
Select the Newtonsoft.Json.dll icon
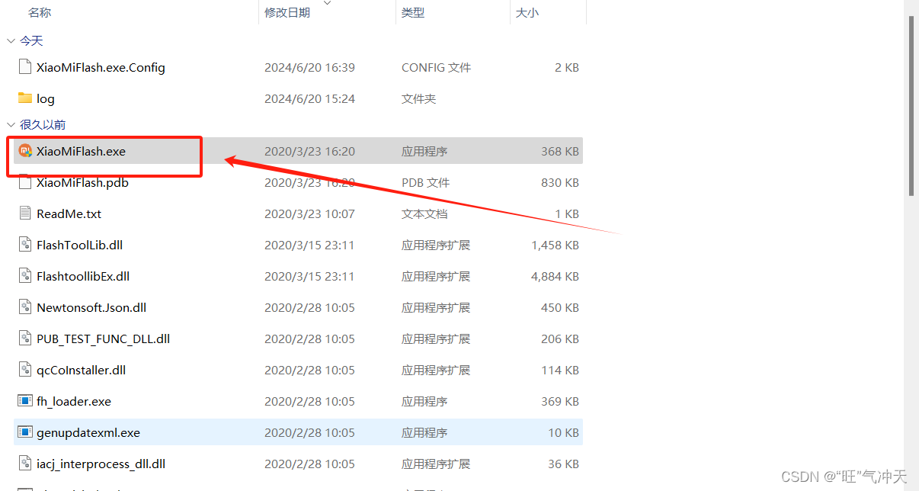(25, 307)
